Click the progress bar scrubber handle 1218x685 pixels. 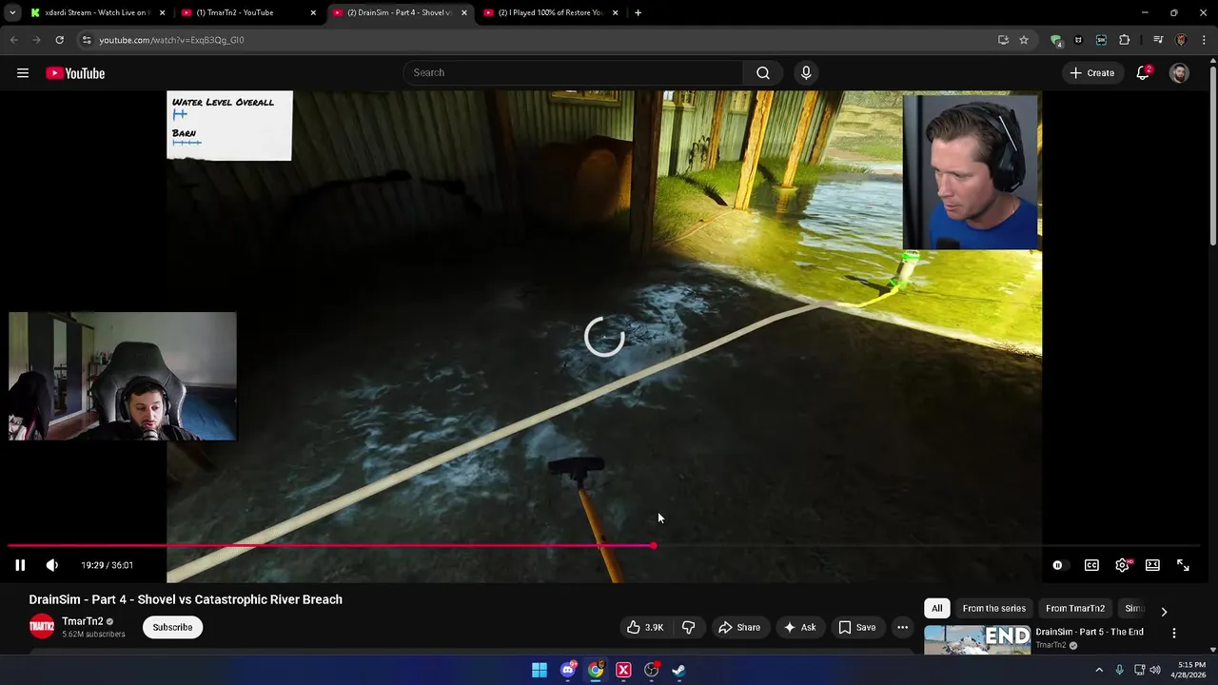(x=654, y=546)
